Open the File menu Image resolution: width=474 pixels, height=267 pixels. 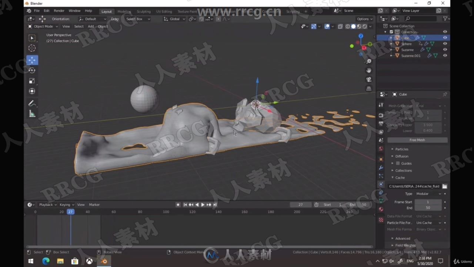click(37, 11)
